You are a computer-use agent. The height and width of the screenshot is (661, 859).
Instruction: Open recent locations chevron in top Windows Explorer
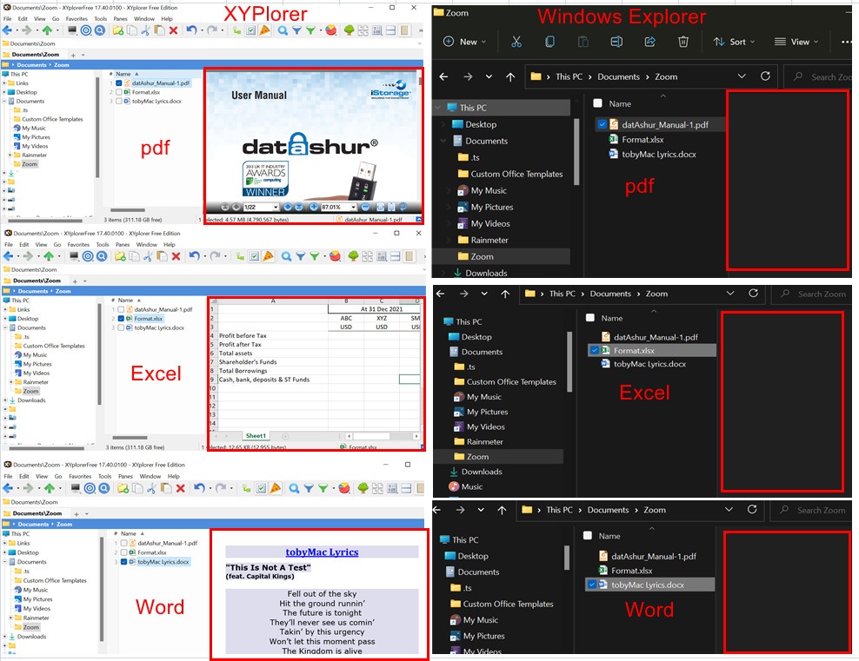pyautogui.click(x=489, y=76)
